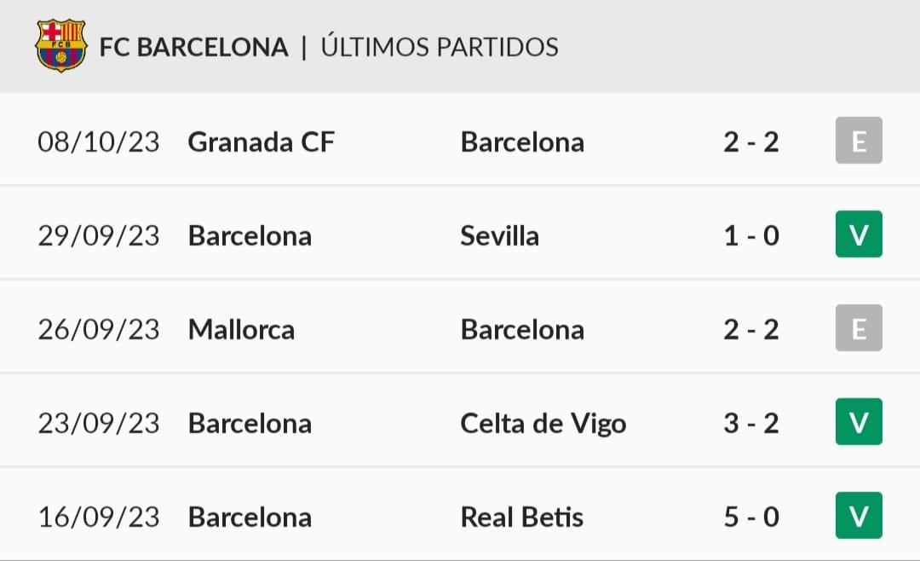Image resolution: width=920 pixels, height=561 pixels.
Task: Click the green V badge for Celta match
Action: point(859,422)
